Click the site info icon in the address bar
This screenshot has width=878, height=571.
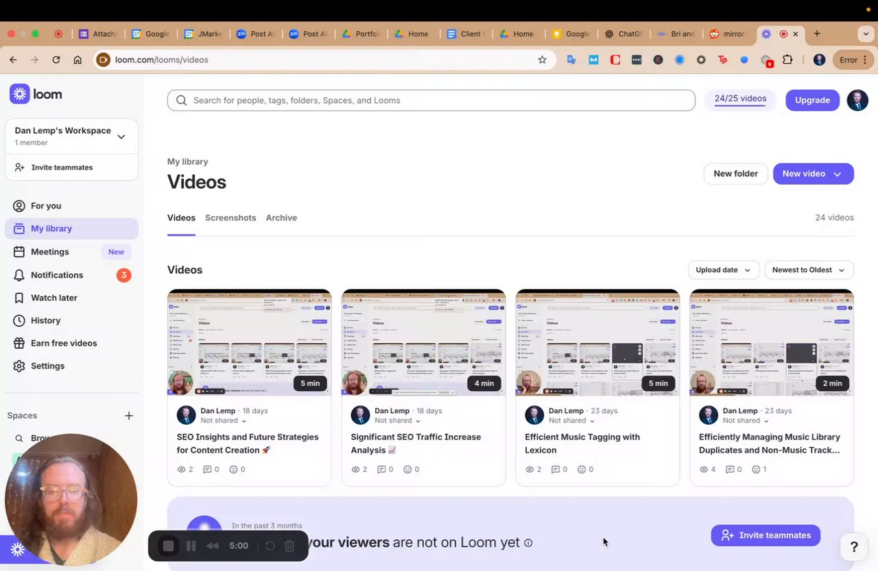(x=103, y=60)
